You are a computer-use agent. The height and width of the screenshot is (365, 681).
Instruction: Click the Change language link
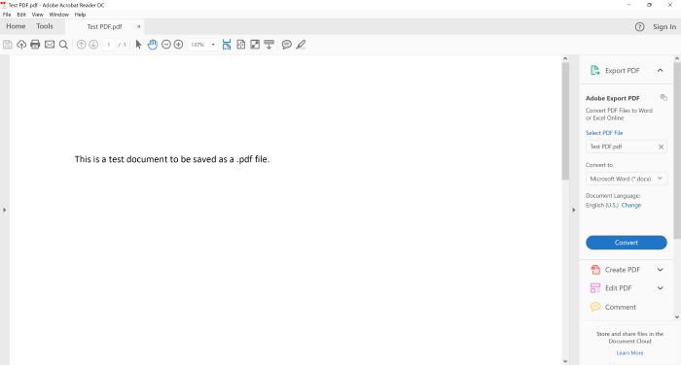click(x=631, y=205)
